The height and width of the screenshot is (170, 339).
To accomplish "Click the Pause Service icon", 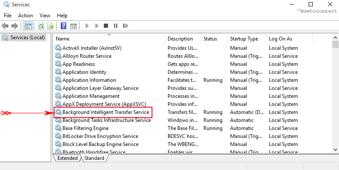I will [116, 26].
